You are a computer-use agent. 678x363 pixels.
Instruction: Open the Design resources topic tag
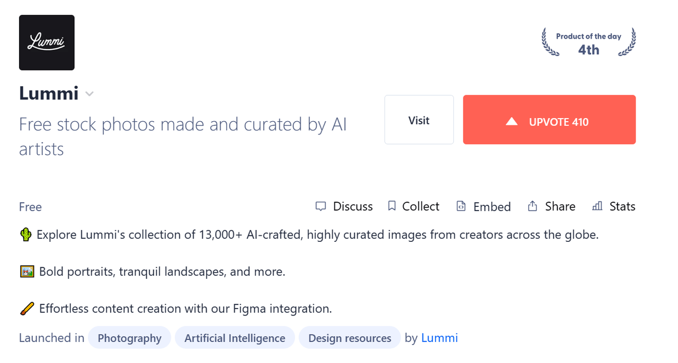tap(350, 338)
